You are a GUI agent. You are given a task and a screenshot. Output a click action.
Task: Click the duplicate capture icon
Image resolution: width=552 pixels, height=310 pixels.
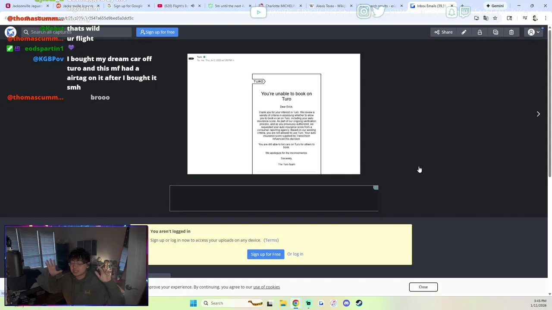[x=496, y=32]
